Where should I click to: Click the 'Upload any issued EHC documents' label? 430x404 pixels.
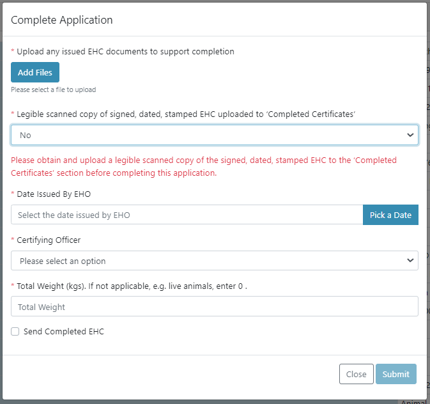point(125,52)
